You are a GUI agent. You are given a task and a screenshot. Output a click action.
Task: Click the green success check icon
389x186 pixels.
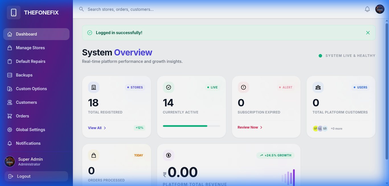point(90,33)
